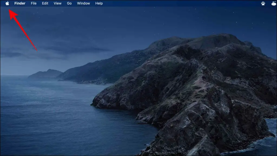Open the Edit menu
Viewport: 277px width, 156px height.
pyautogui.click(x=45, y=3)
